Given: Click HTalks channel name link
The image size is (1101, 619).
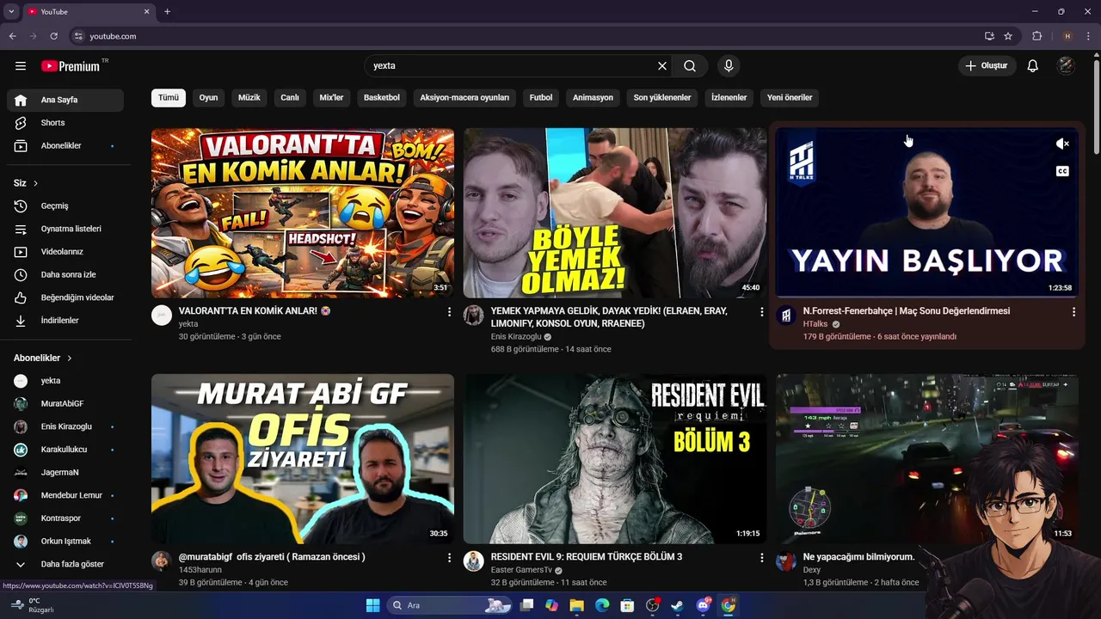Looking at the screenshot, I should pos(815,324).
